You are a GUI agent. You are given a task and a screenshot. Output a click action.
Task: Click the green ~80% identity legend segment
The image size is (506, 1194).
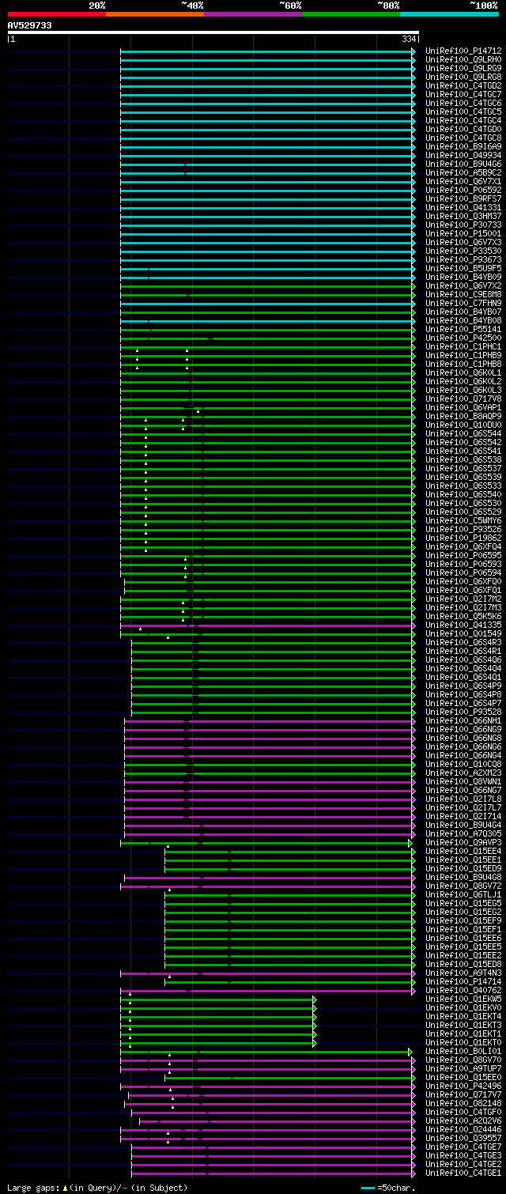click(351, 14)
